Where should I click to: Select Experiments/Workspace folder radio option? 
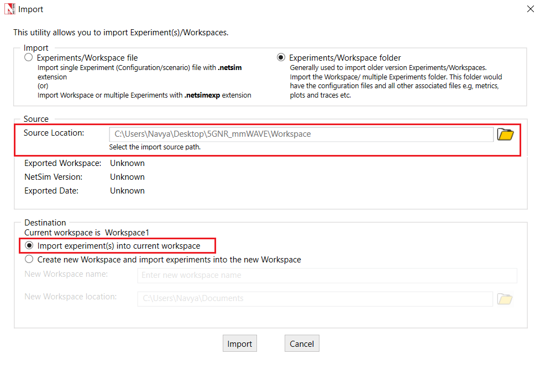[x=281, y=57]
